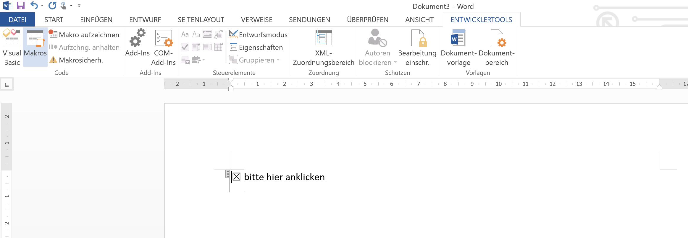Open Dokumentvorlage settings
The width and height of the screenshot is (688, 238).
[x=458, y=47]
